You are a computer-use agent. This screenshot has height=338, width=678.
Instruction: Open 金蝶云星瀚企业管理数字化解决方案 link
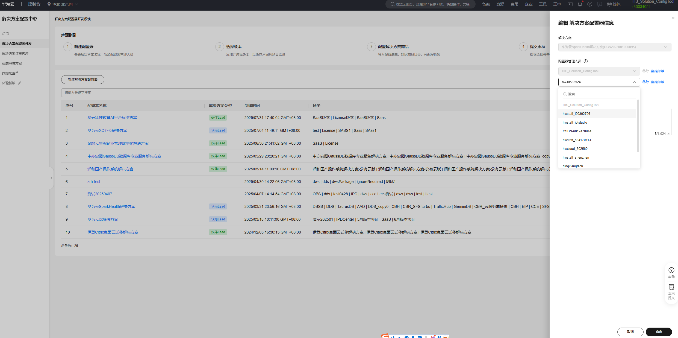pyautogui.click(x=118, y=143)
